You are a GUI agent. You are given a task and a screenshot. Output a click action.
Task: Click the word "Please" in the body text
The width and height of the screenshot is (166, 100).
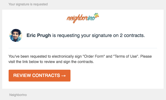tap(146, 56)
